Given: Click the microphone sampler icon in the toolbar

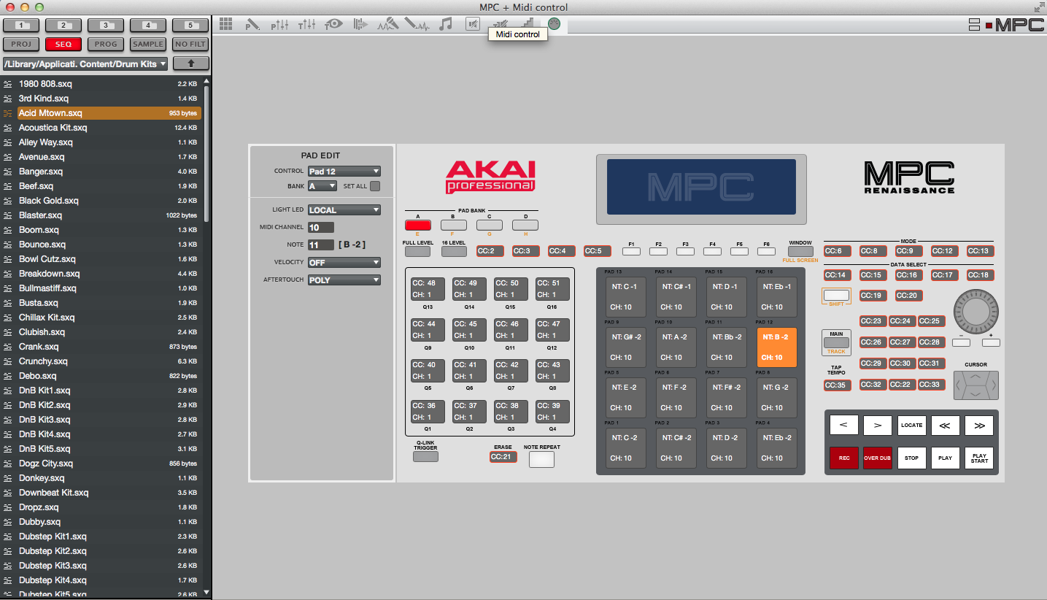Looking at the screenshot, I should pos(387,23).
